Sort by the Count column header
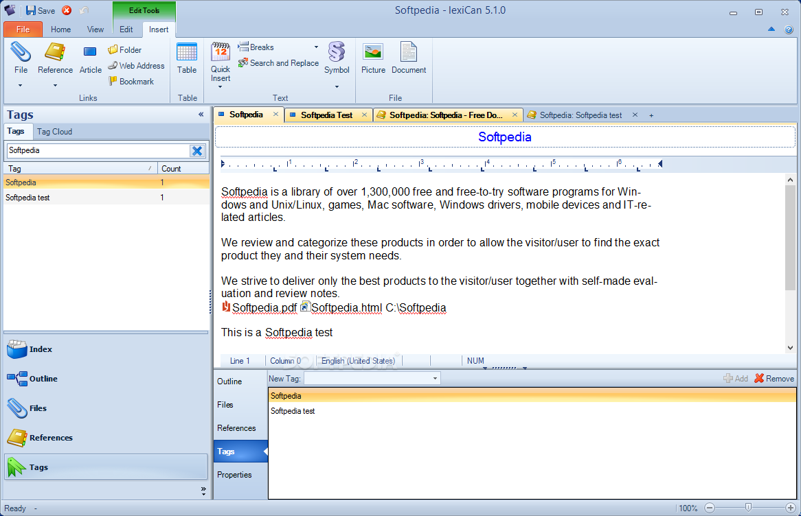 point(183,168)
